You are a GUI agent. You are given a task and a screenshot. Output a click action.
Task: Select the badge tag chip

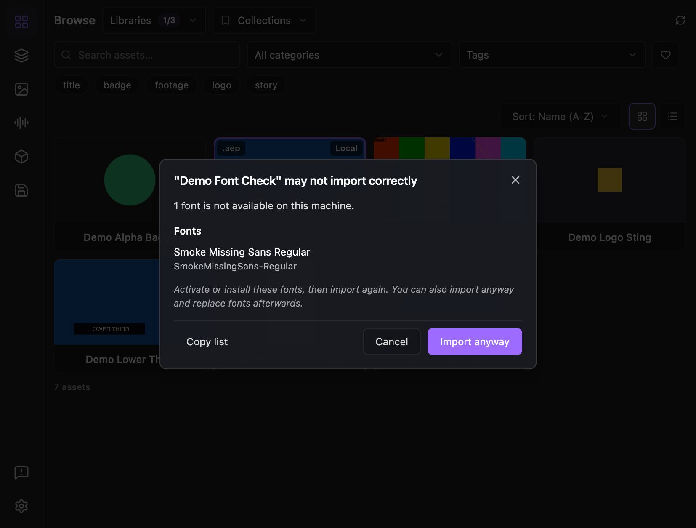click(117, 85)
